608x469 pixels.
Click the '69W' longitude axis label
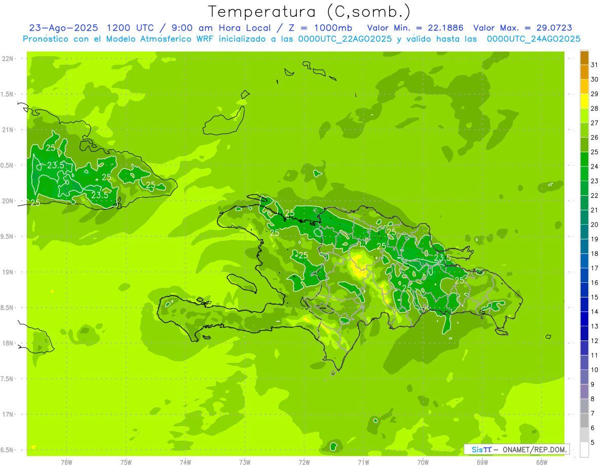[x=482, y=462]
